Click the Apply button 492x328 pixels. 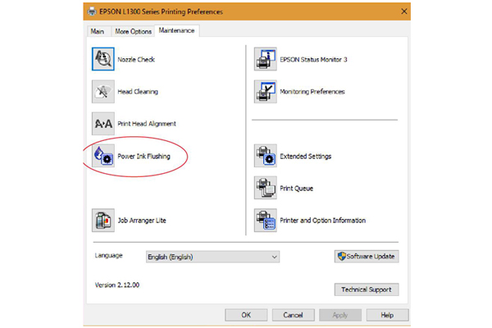click(x=340, y=315)
